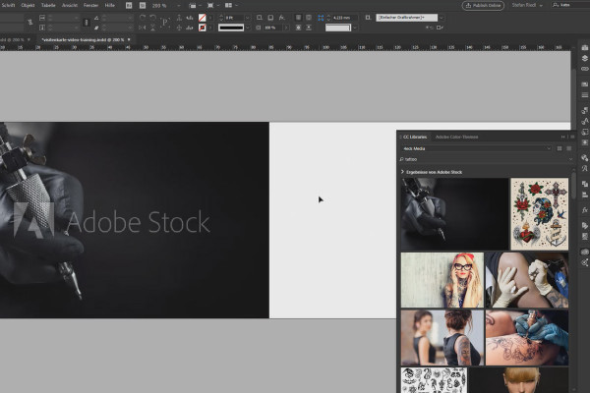Open the Ansicht menu

(x=69, y=5)
